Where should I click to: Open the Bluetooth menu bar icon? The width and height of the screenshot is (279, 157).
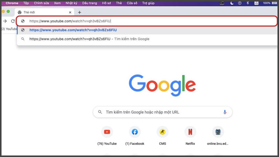248,3
